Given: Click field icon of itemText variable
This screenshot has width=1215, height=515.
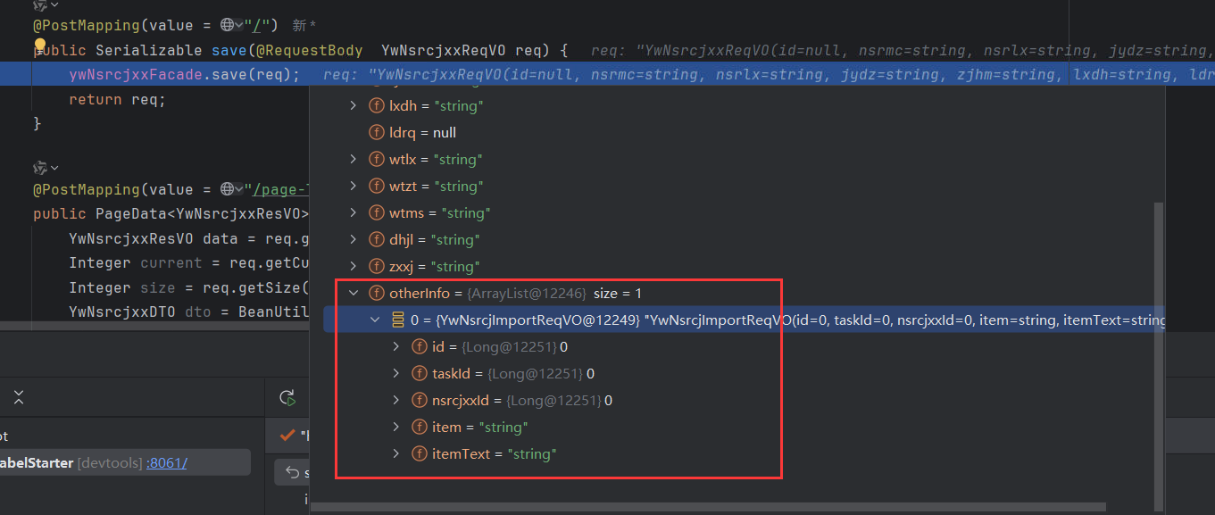Looking at the screenshot, I should click(x=420, y=453).
